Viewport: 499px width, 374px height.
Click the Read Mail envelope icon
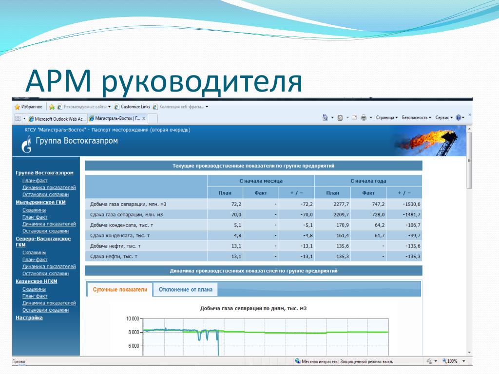(x=354, y=118)
